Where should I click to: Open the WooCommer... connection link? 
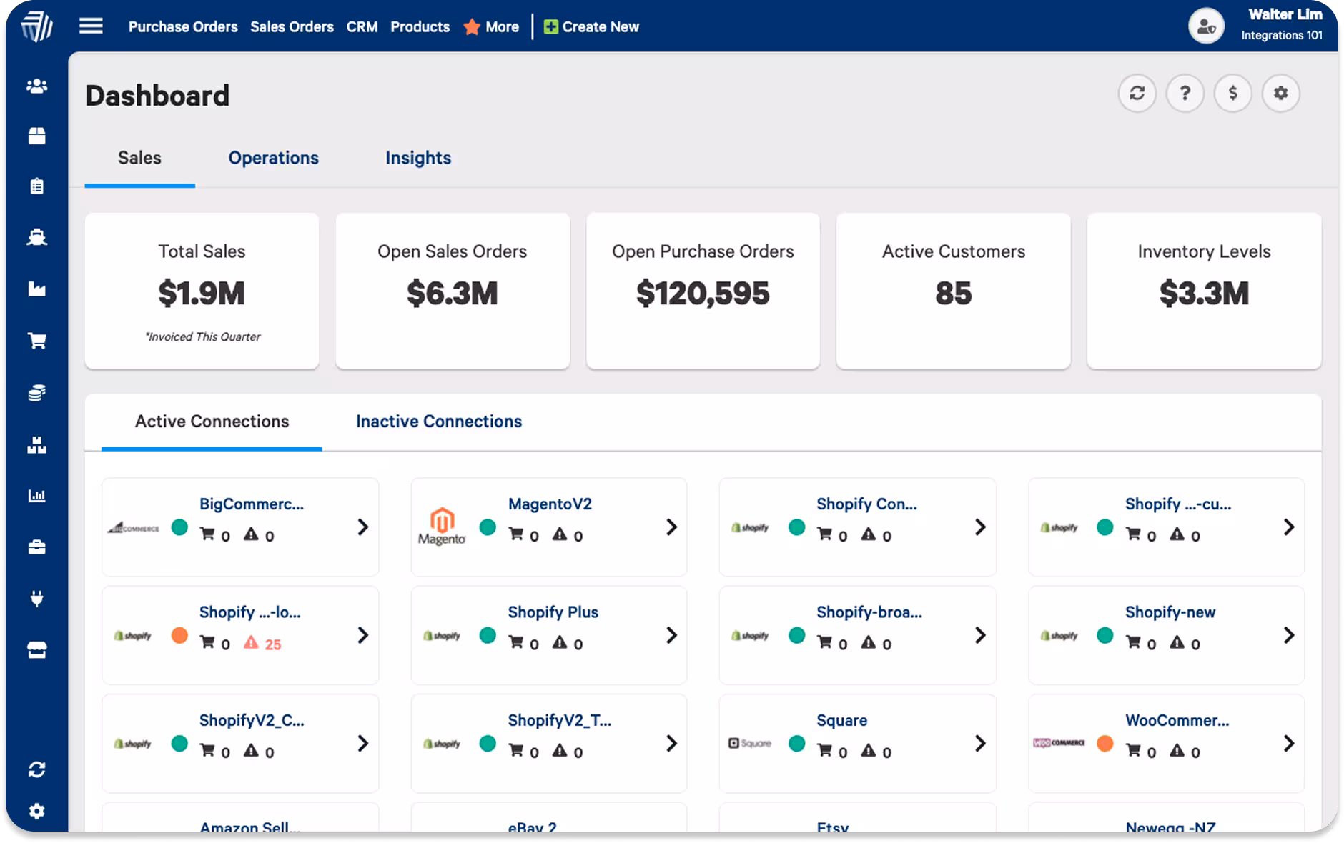click(1177, 721)
